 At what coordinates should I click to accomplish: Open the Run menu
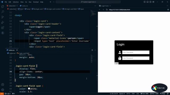coord(30,2)
